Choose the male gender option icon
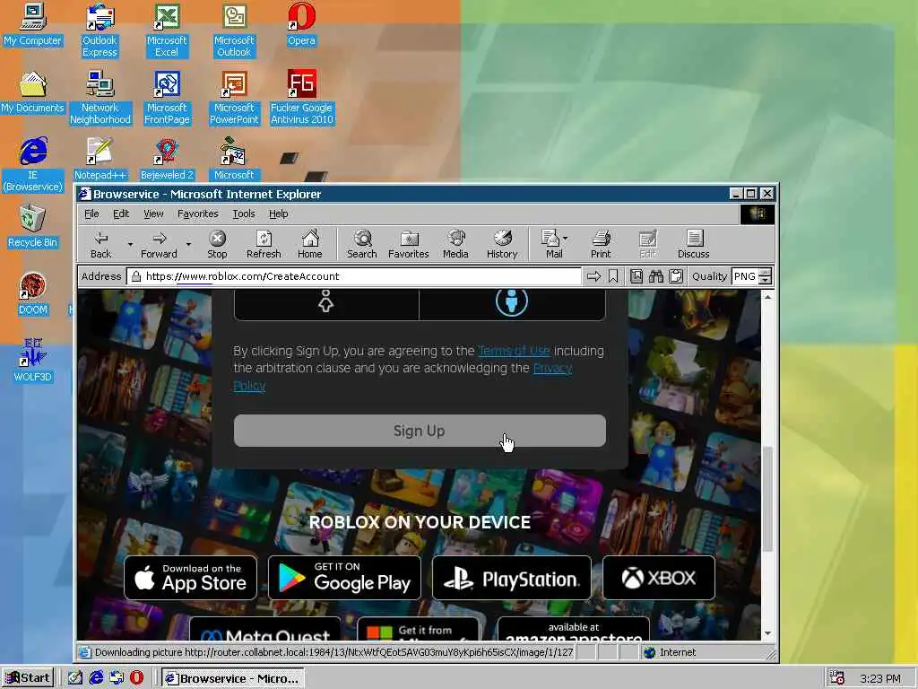This screenshot has height=689, width=918. [x=512, y=301]
